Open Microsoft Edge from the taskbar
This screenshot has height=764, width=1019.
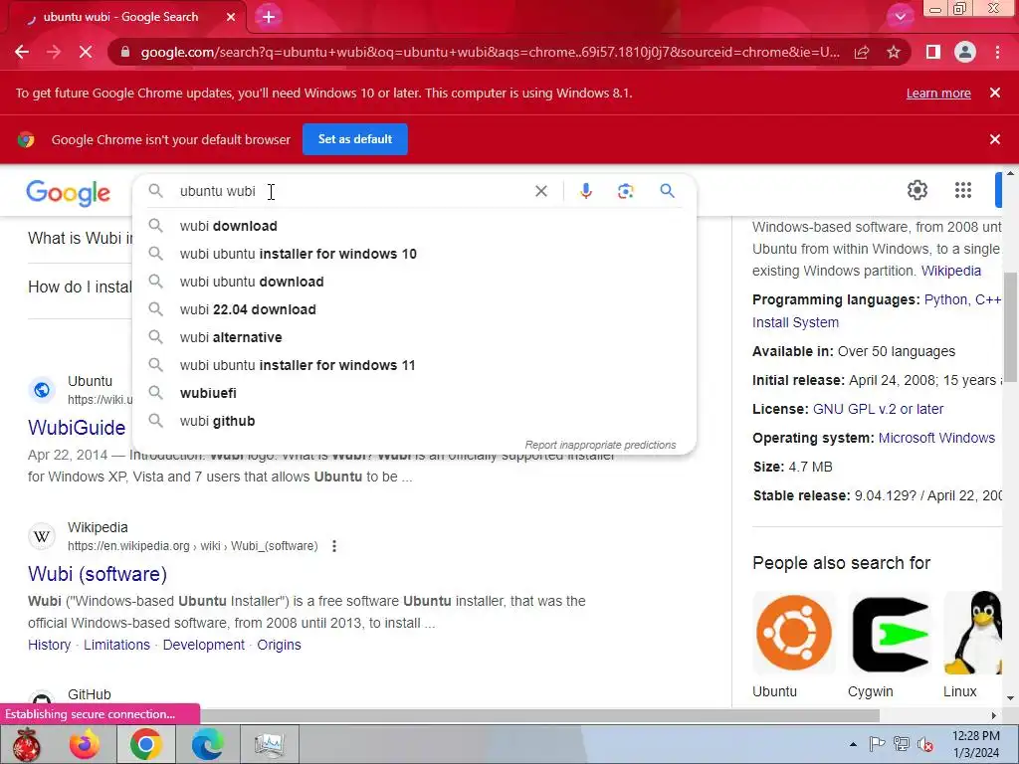click(x=207, y=744)
